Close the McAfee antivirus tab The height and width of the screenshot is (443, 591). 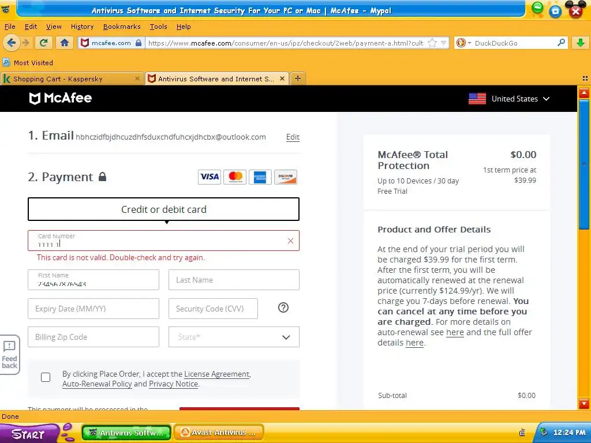(x=282, y=78)
